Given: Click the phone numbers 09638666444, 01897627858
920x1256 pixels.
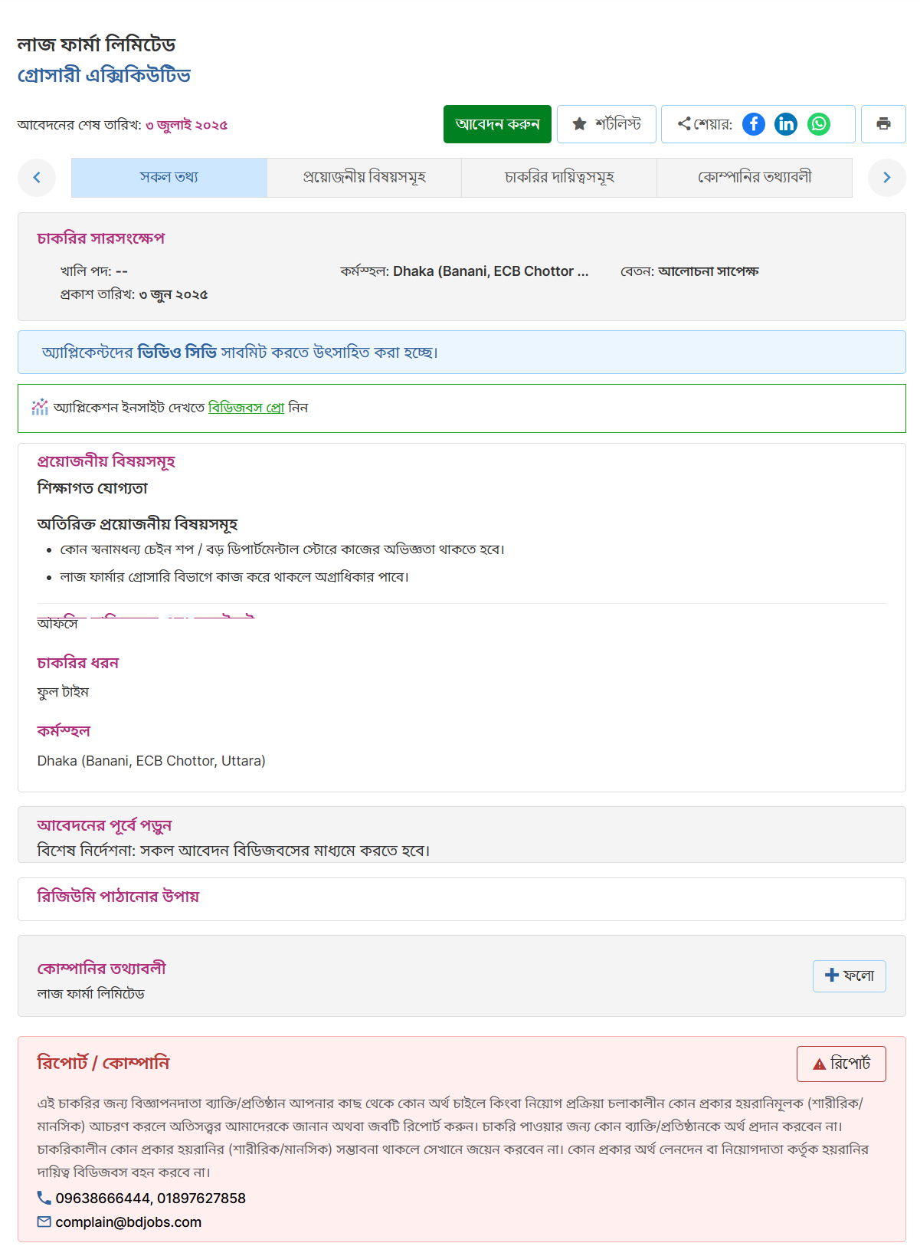Looking at the screenshot, I should (x=150, y=1198).
